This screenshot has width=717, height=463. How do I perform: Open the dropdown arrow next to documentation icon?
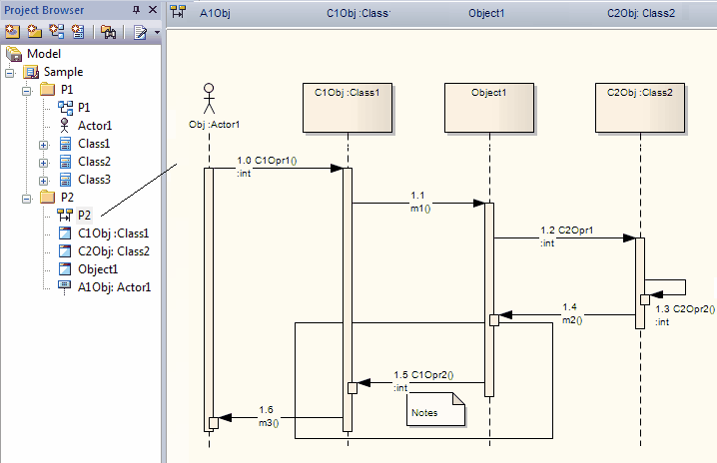157,33
